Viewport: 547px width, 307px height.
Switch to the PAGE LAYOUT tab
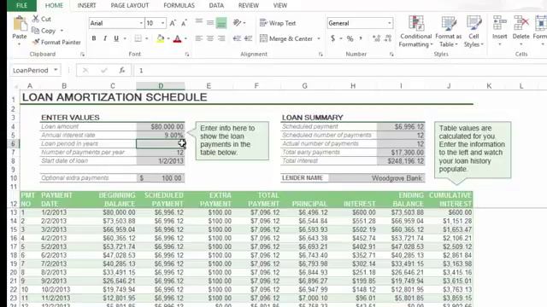click(130, 6)
